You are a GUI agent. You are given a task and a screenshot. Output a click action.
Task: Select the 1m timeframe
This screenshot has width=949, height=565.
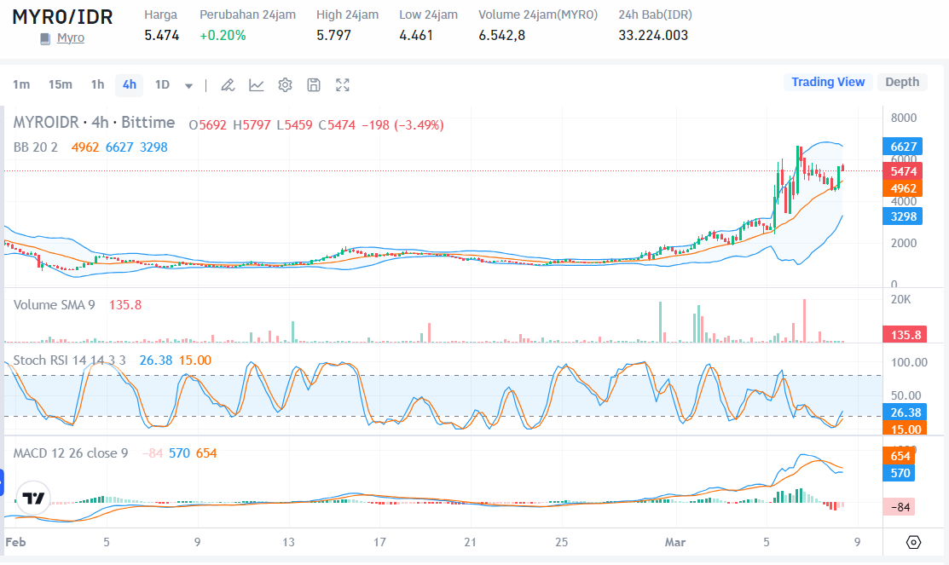coord(21,84)
